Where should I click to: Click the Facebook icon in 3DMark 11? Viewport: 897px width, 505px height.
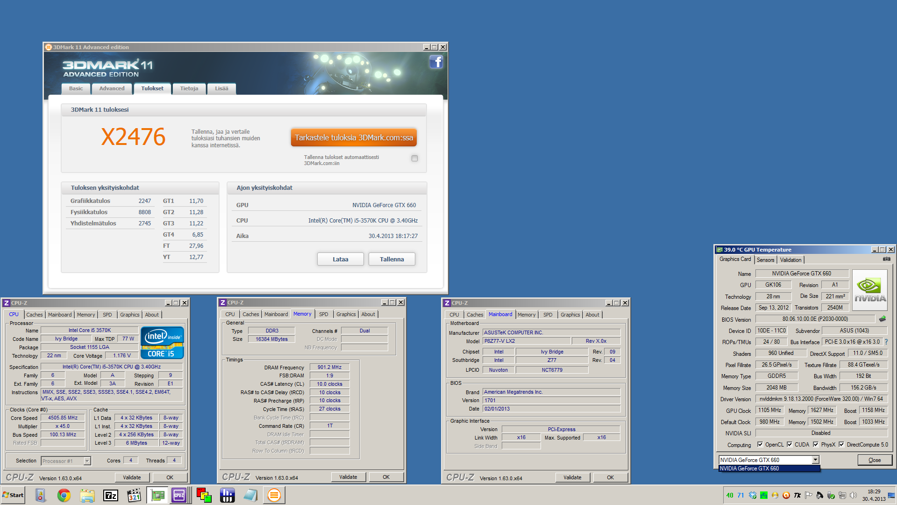coord(436,62)
